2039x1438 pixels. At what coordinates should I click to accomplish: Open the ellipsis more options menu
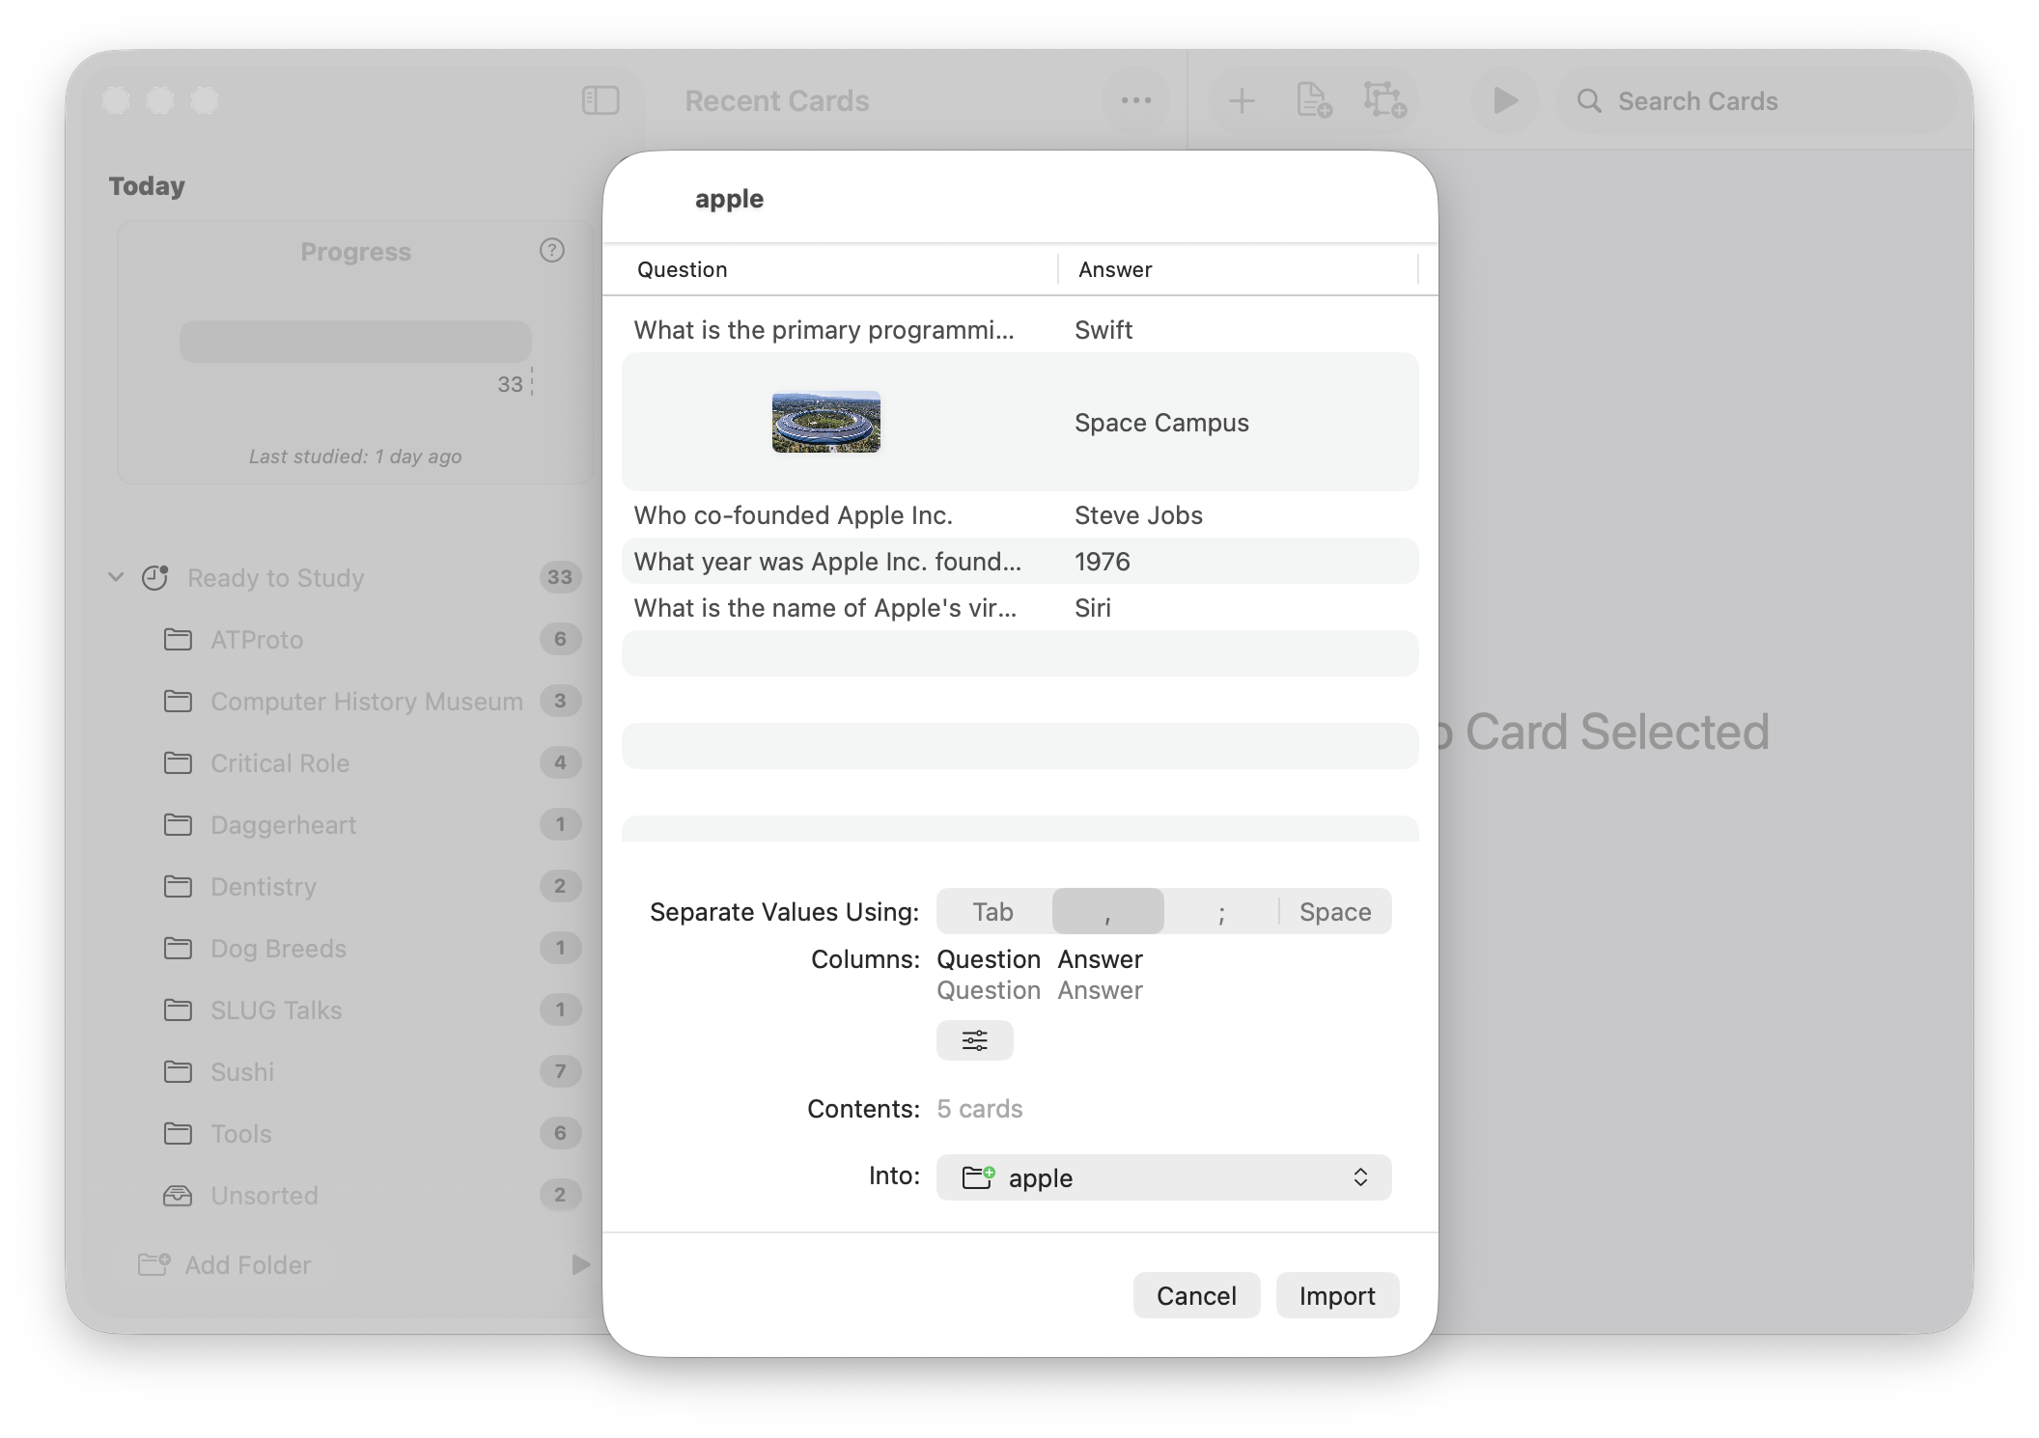point(1135,100)
